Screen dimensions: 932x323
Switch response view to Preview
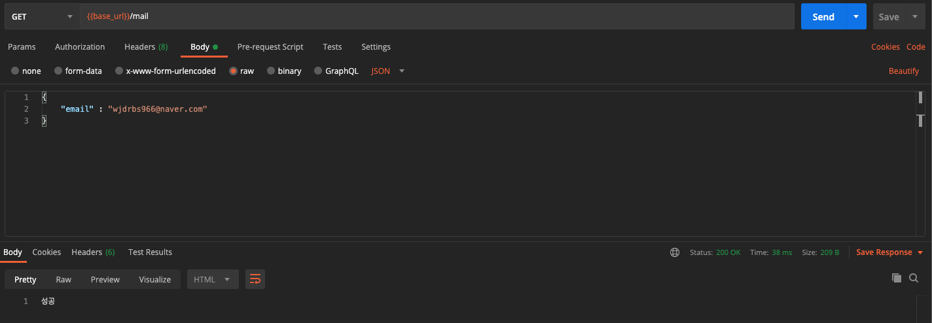105,279
